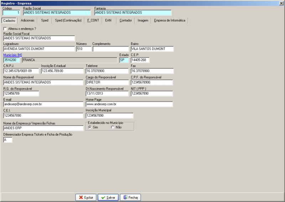
Task: Check the 'Alterou o endereço ?' checkbox
Action: 5,29
